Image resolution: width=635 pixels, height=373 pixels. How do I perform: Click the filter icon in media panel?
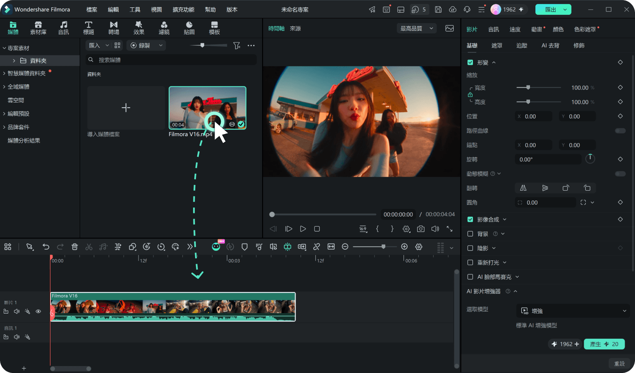coord(236,45)
